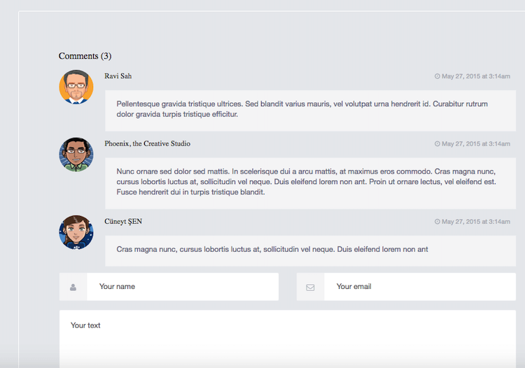This screenshot has width=525, height=368.
Task: Click the clock icon on Phoenix's comment
Action: pos(437,144)
